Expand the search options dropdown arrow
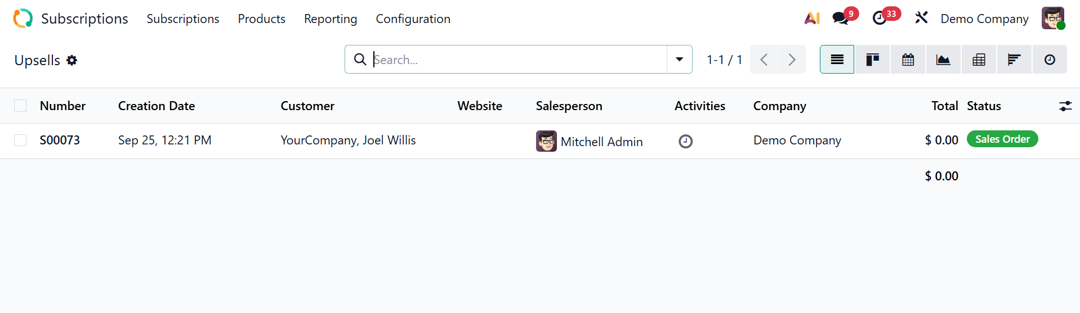The height and width of the screenshot is (313, 1080). tap(680, 60)
